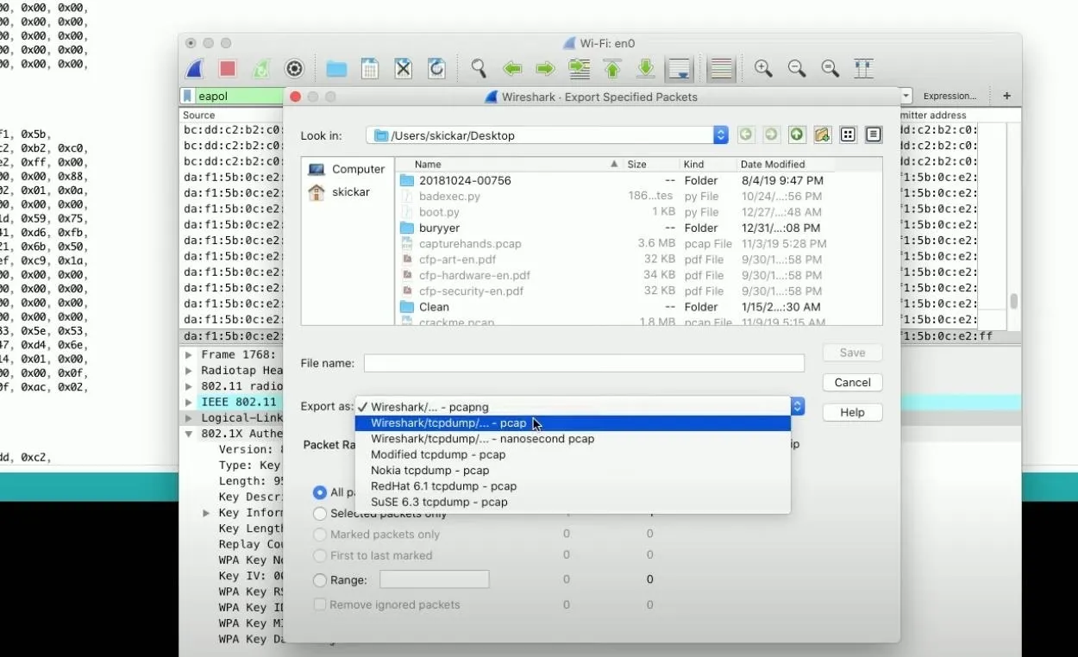Add a filter button with the plus
The height and width of the screenshot is (657, 1078).
1006,96
